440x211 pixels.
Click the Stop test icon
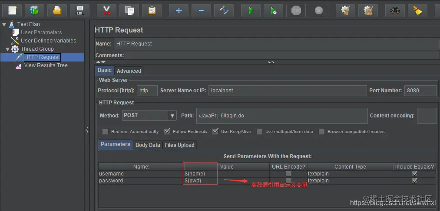click(x=296, y=11)
